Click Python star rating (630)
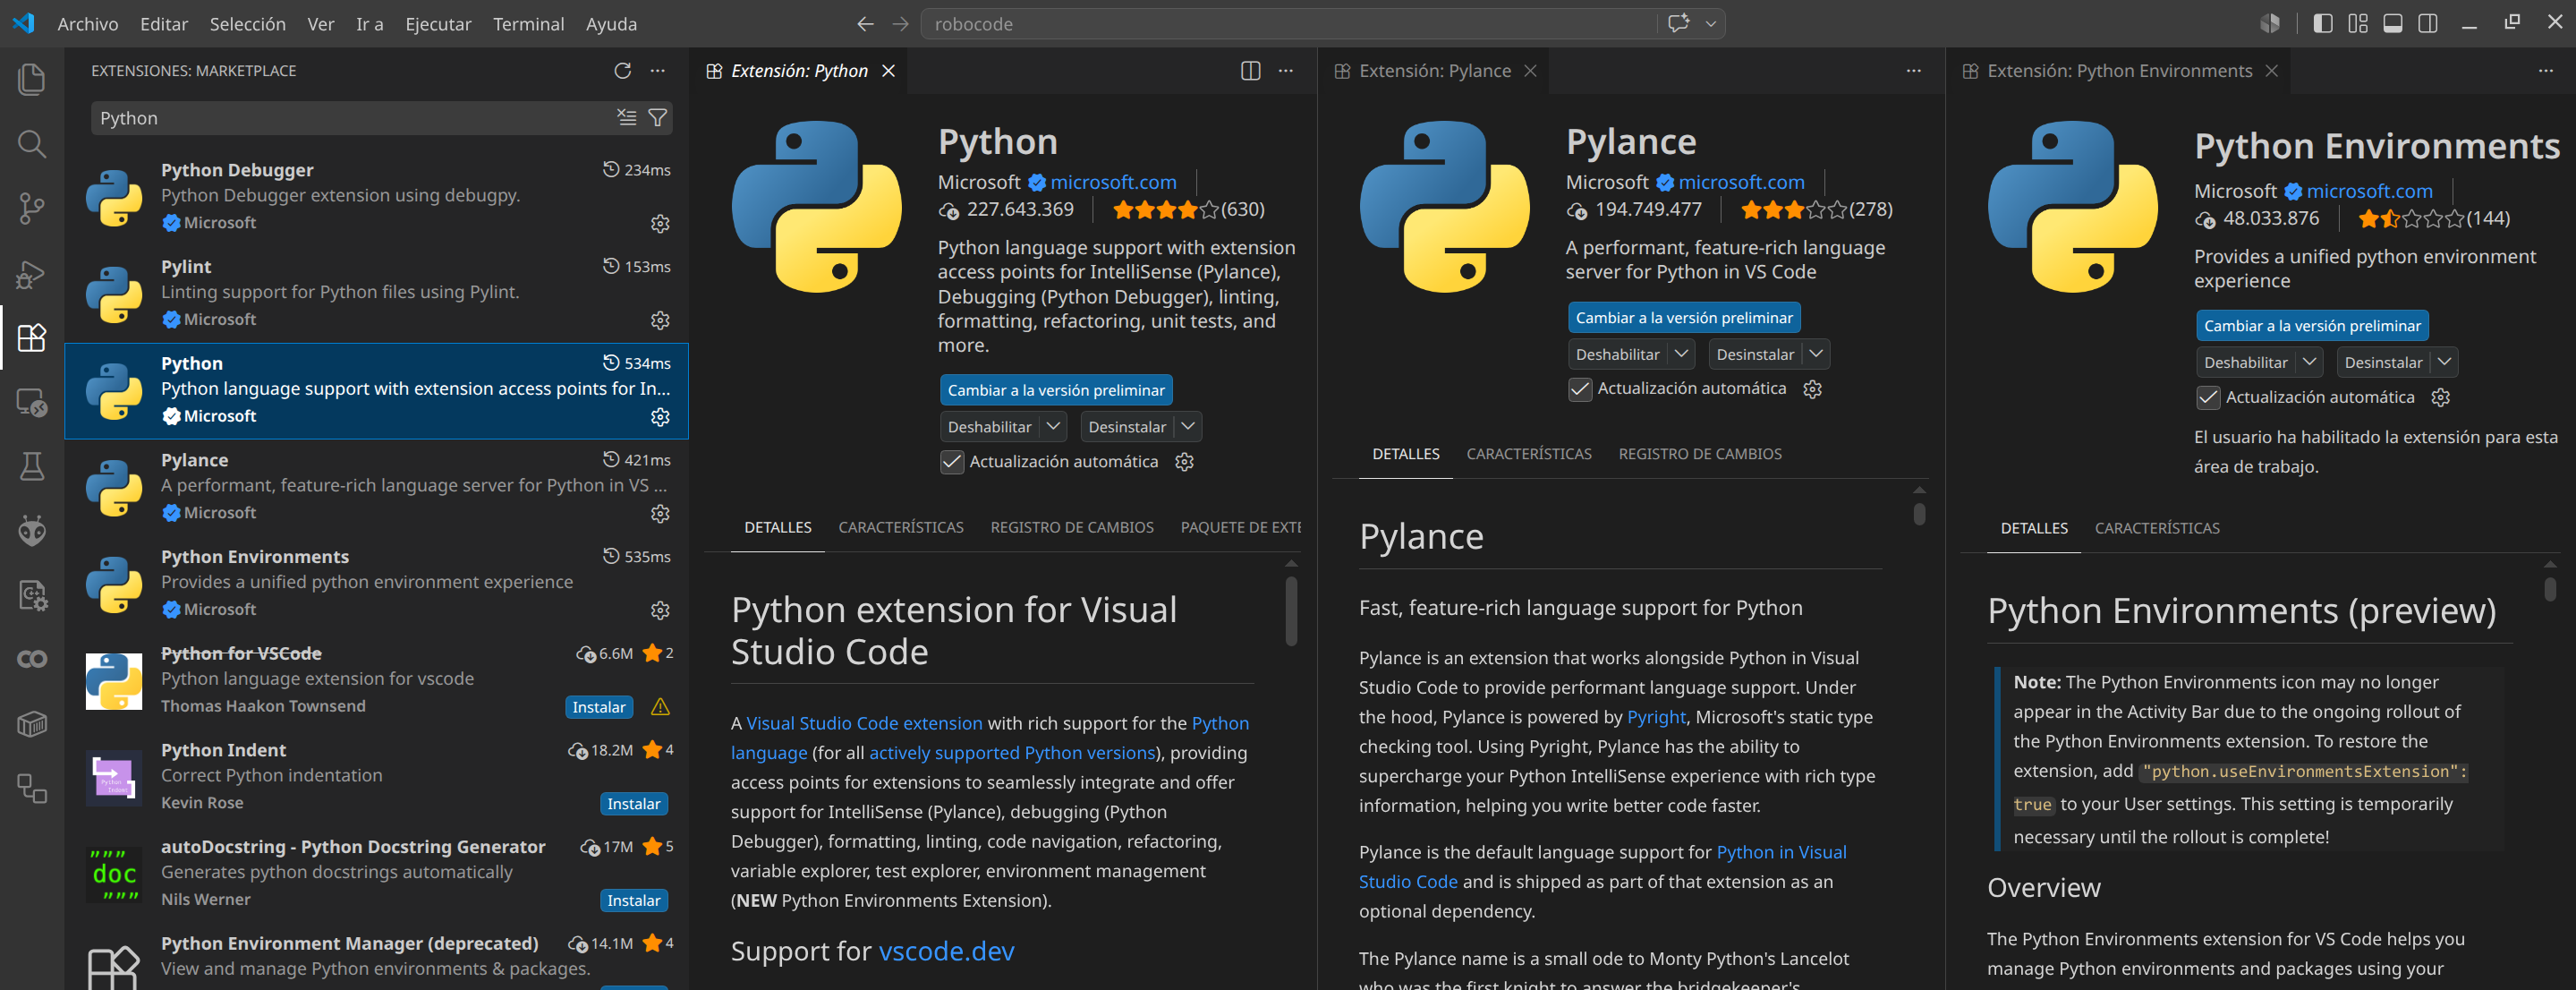 (x=1188, y=209)
